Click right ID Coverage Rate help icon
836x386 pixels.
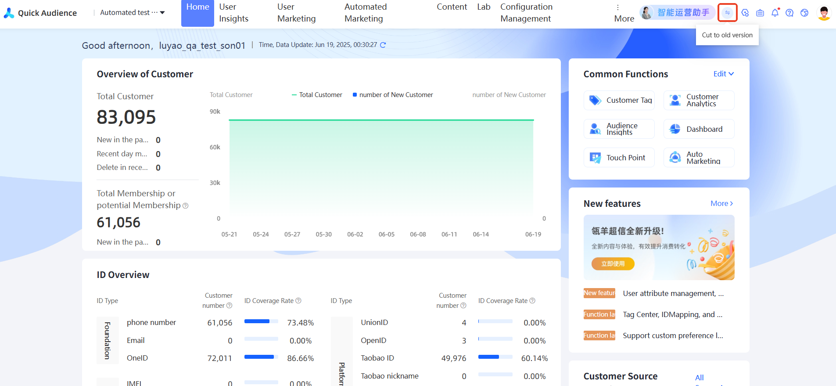tap(532, 301)
